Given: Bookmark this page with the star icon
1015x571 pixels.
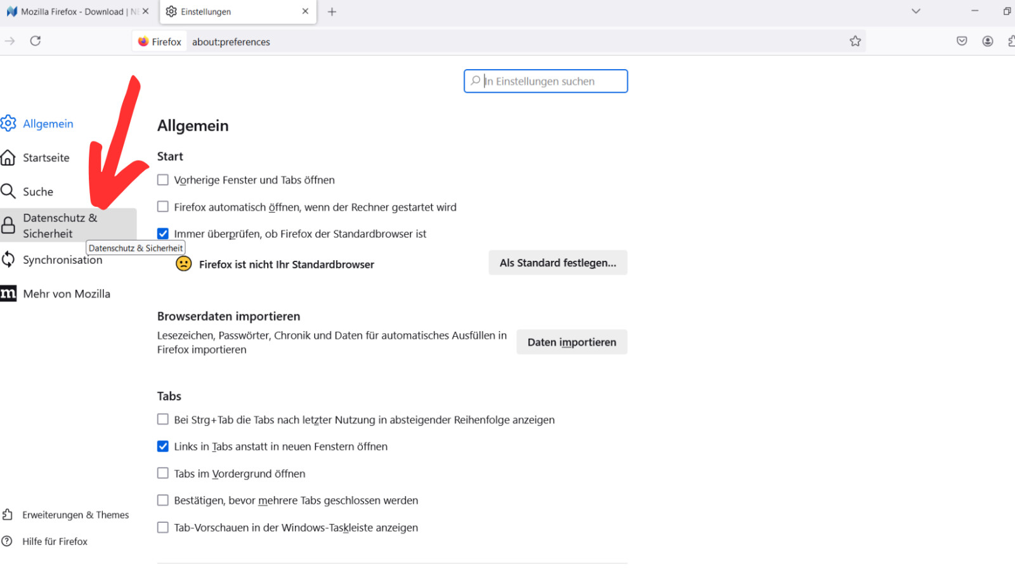Looking at the screenshot, I should tap(855, 41).
